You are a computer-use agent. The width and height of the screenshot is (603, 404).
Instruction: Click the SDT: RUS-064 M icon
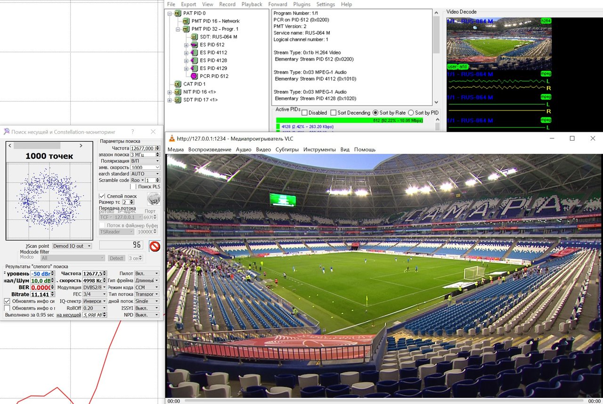click(194, 37)
